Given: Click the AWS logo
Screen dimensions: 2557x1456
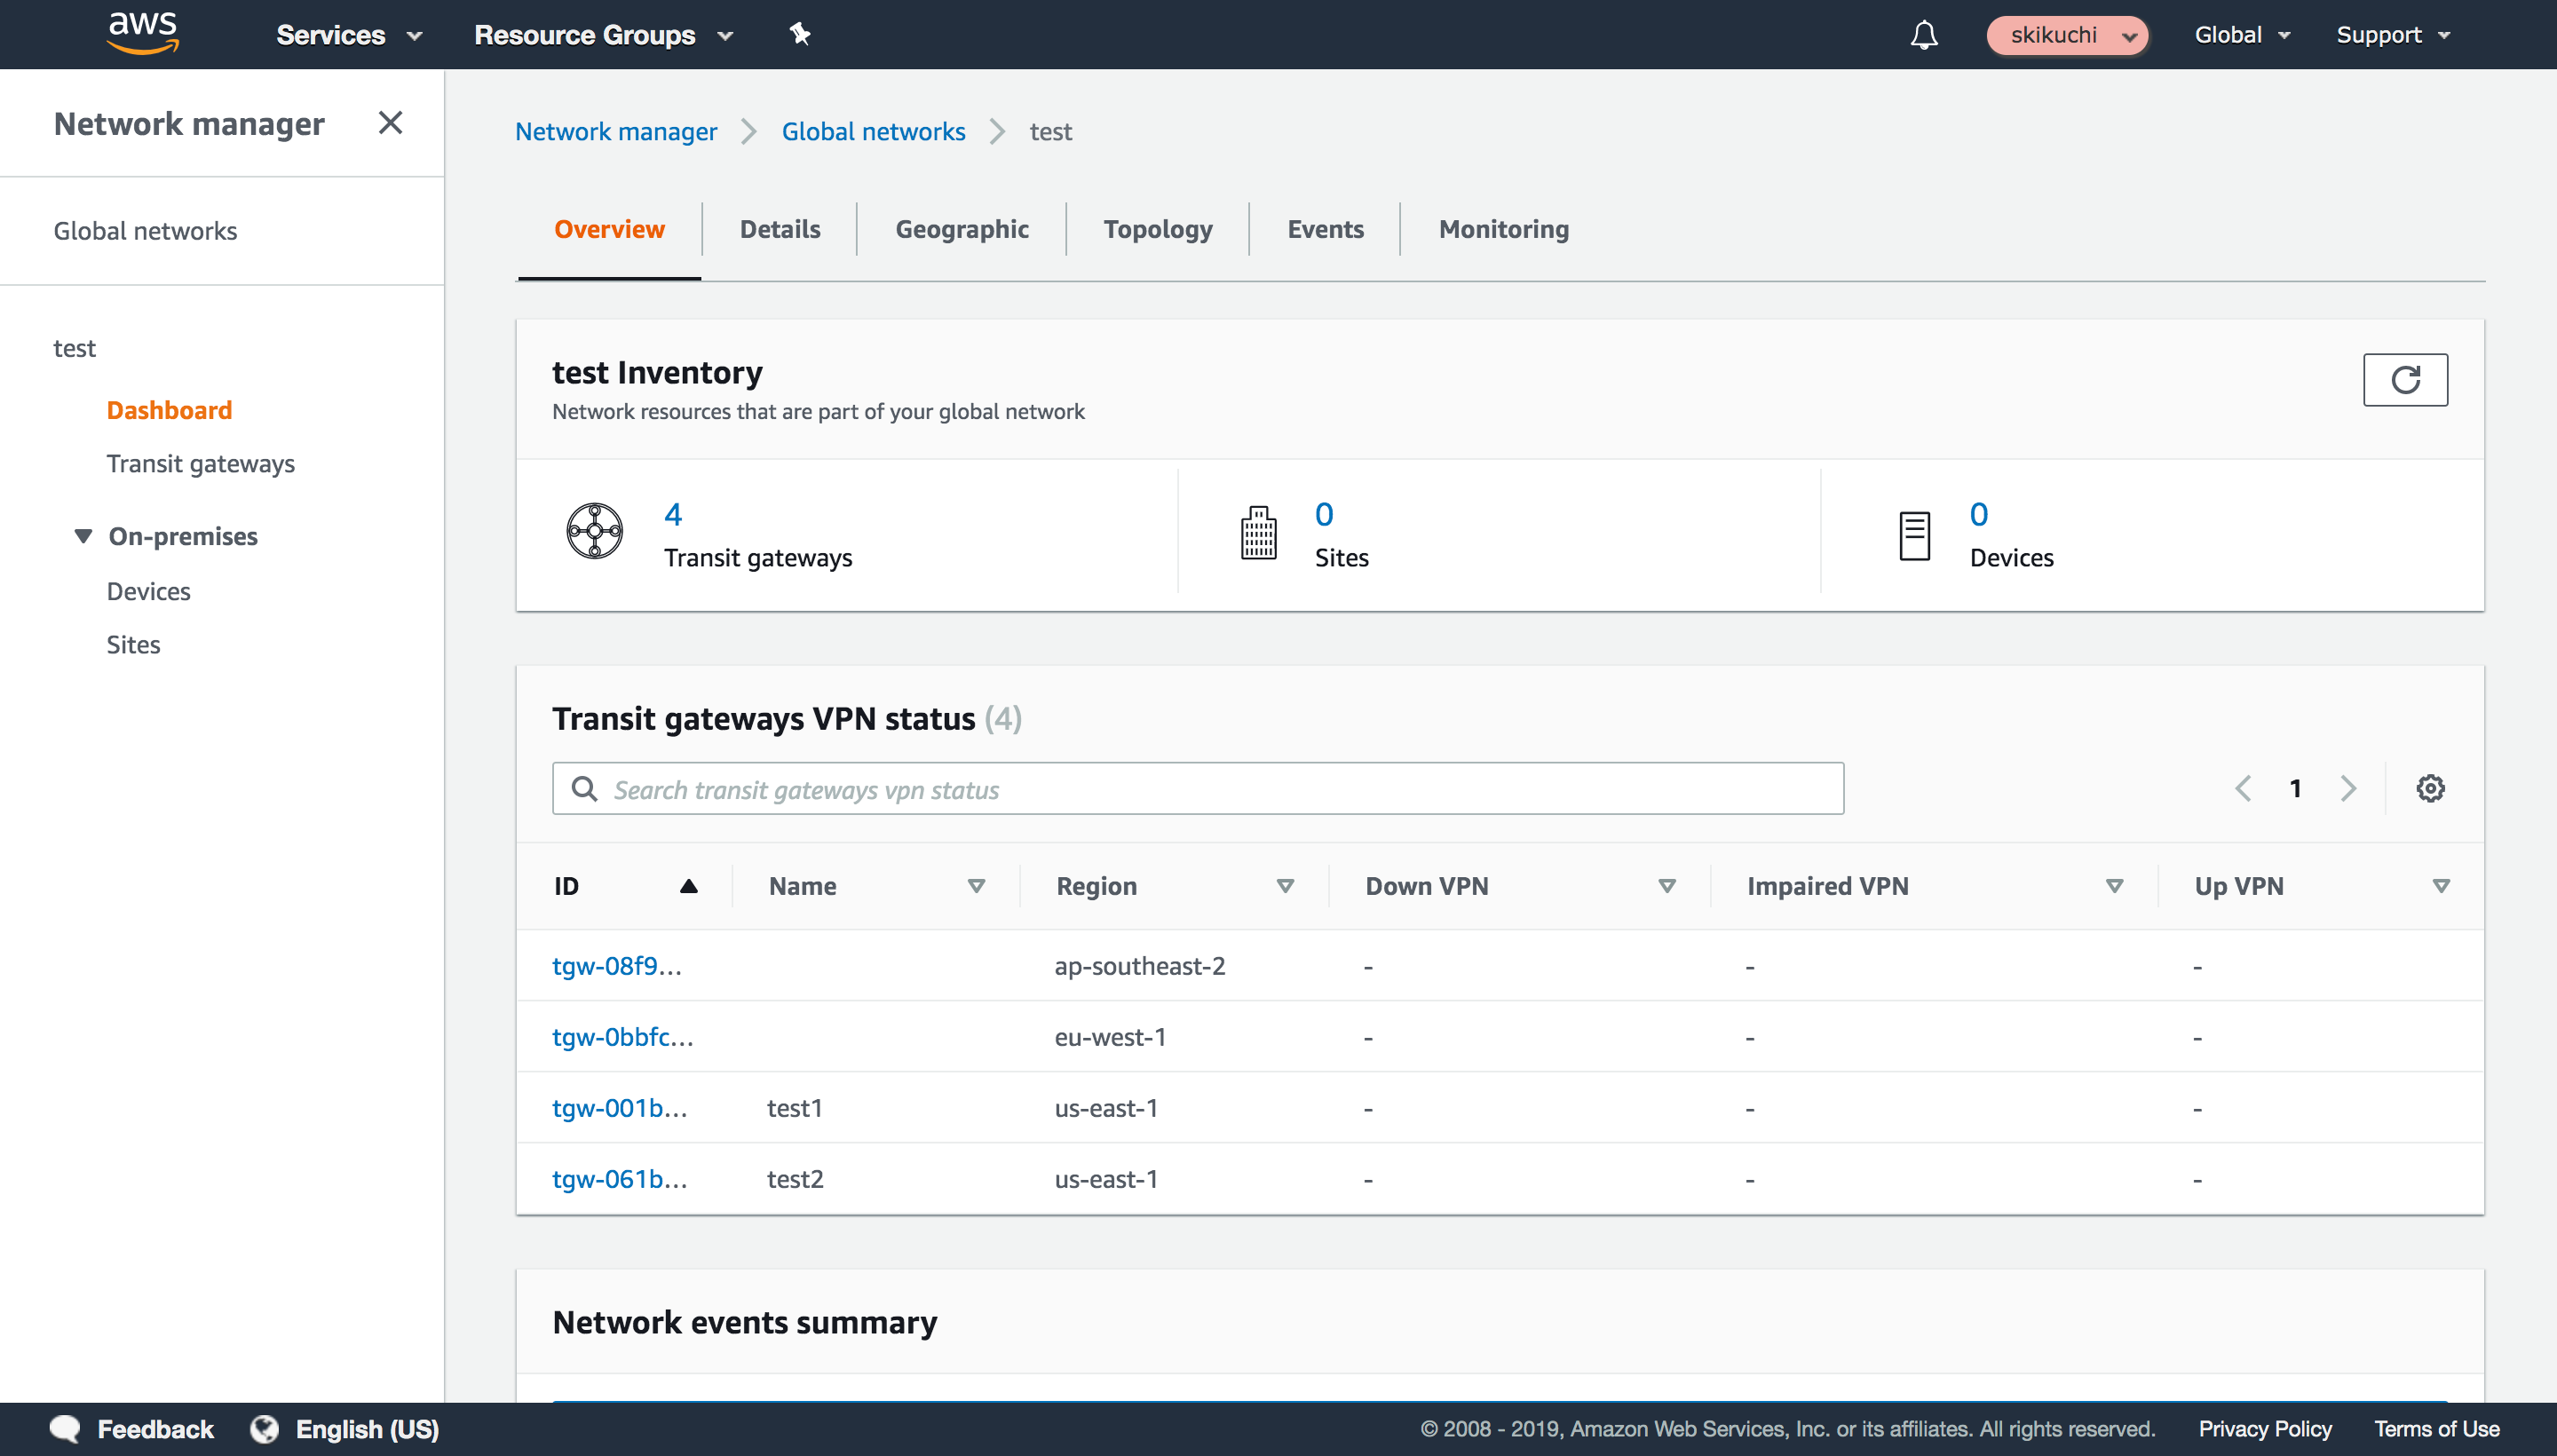Looking at the screenshot, I should point(143,33).
